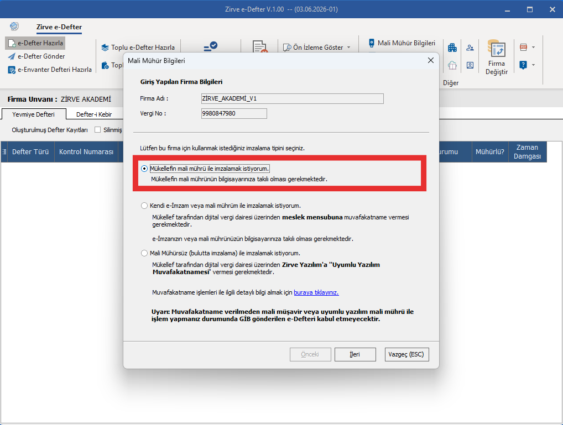Expand the help icon dropdown arrow
Screen dimensions: 563x425
pos(533,65)
